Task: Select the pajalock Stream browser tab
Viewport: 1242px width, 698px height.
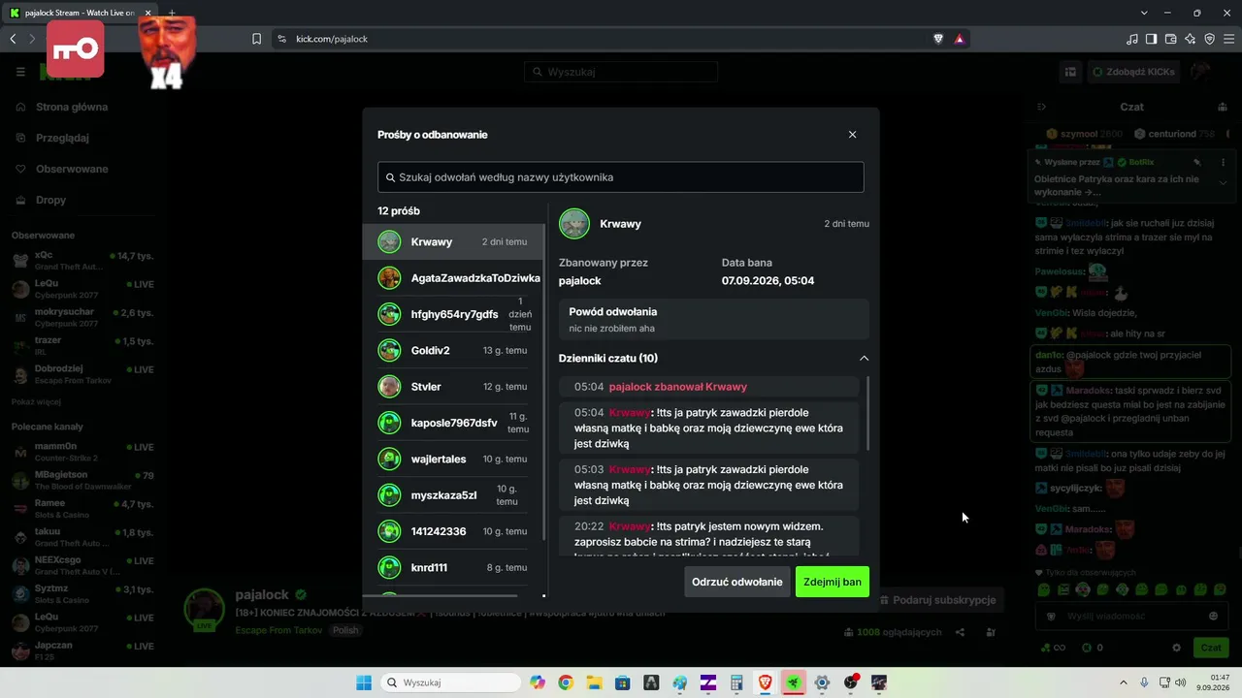Action: (81, 13)
